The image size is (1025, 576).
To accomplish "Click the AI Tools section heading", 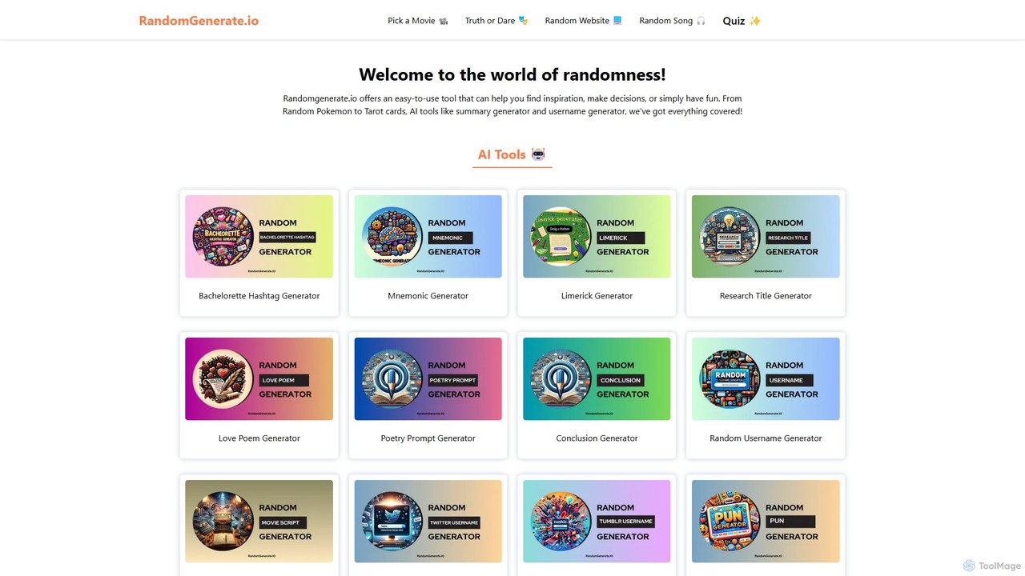I will [512, 154].
